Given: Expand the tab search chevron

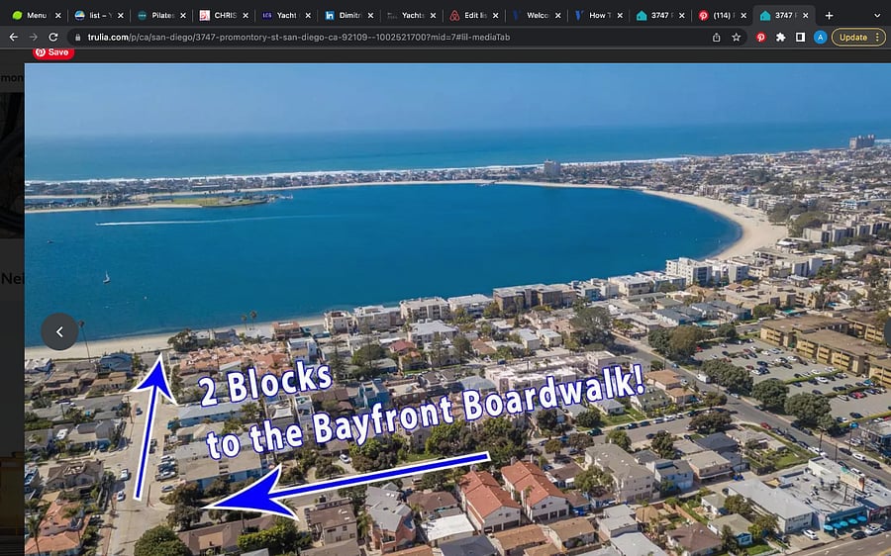Looking at the screenshot, I should tap(877, 15).
